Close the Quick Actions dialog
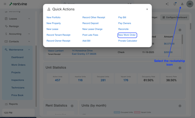195x118 pixels. point(147,9)
